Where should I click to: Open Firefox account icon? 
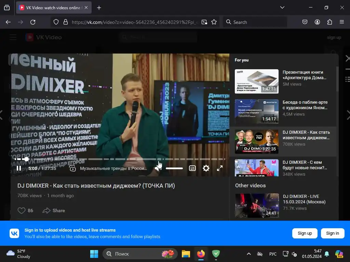317,22
